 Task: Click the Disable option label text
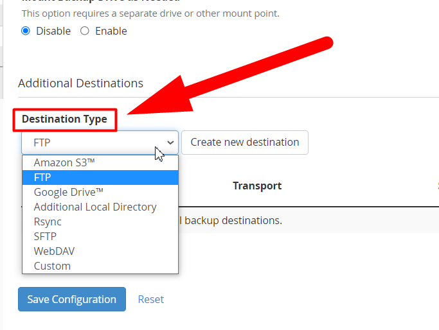coord(53,31)
